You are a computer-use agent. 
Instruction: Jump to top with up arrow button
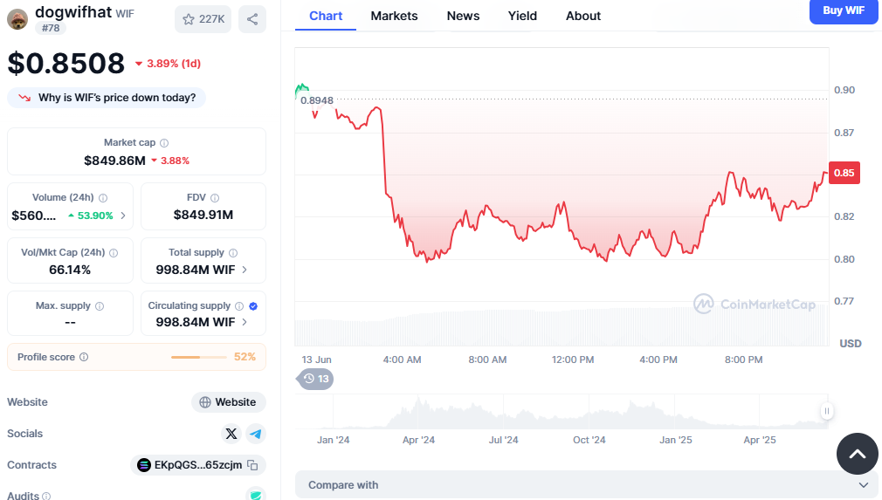858,454
